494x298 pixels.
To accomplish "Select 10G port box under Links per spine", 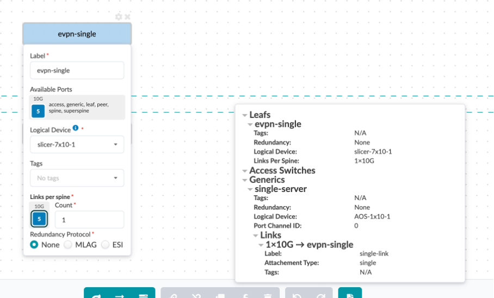I will (x=39, y=219).
